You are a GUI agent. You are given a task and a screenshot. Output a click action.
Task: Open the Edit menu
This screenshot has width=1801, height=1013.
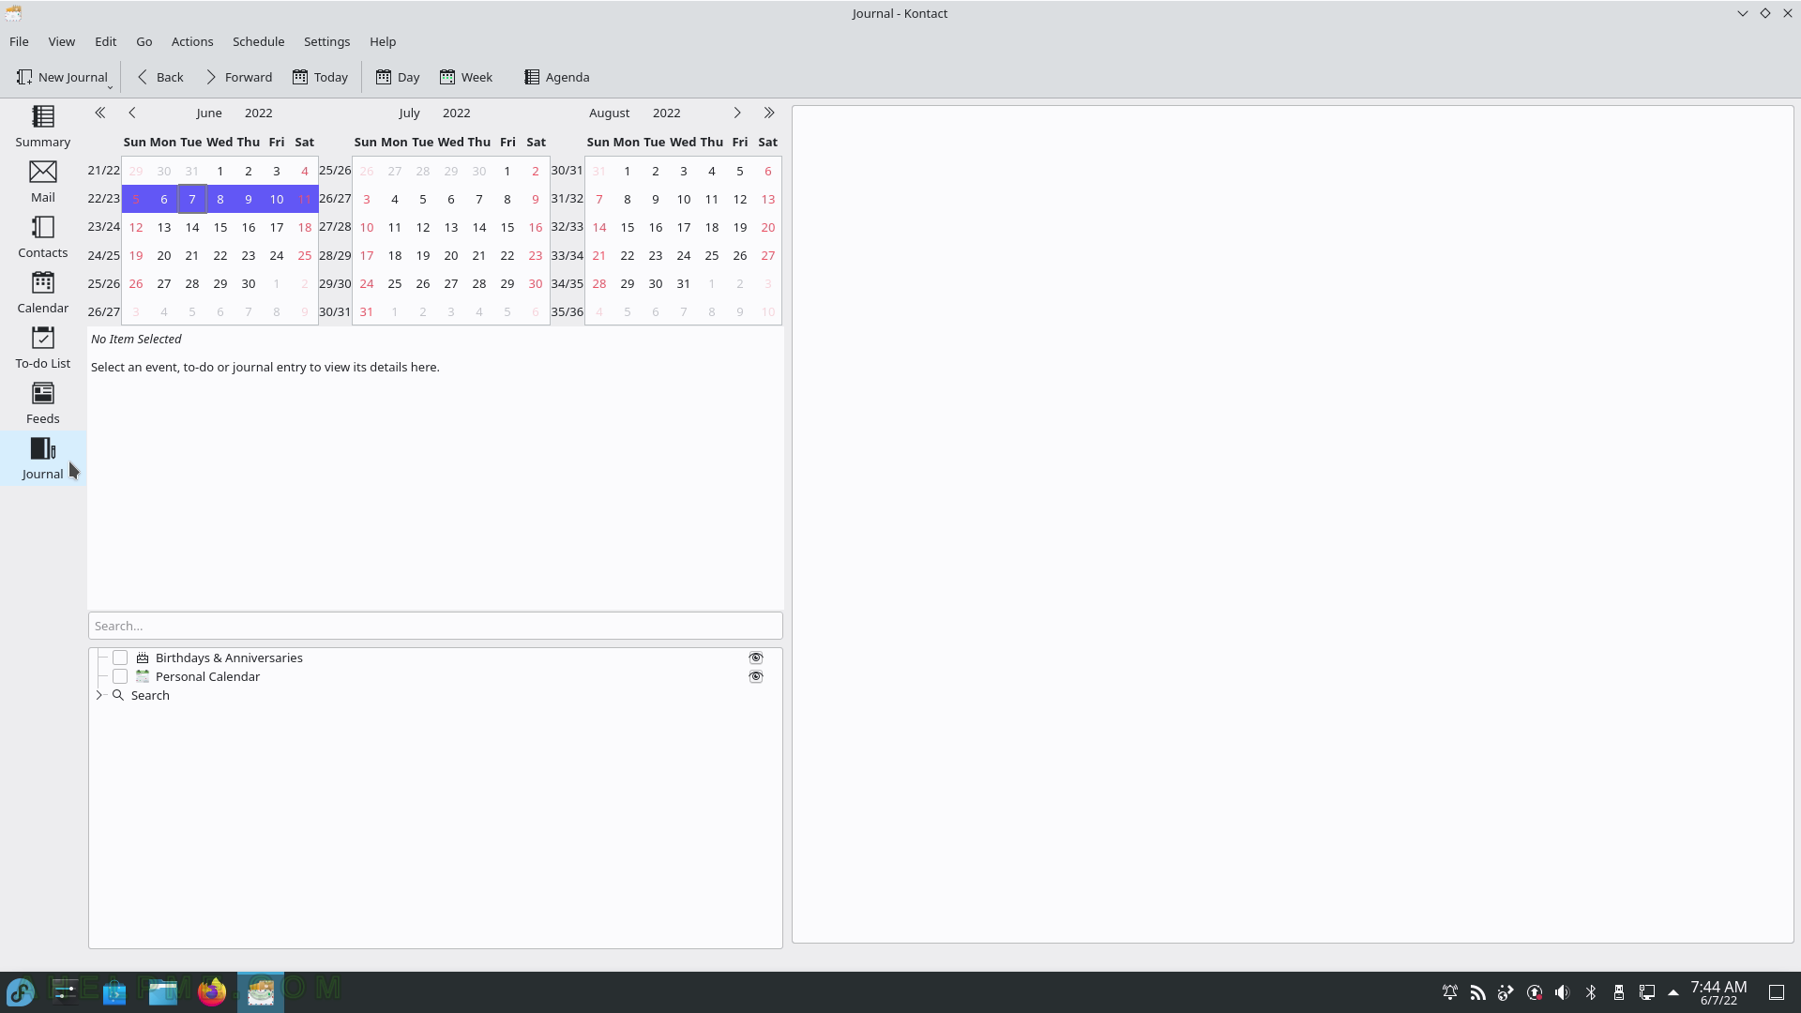[106, 41]
